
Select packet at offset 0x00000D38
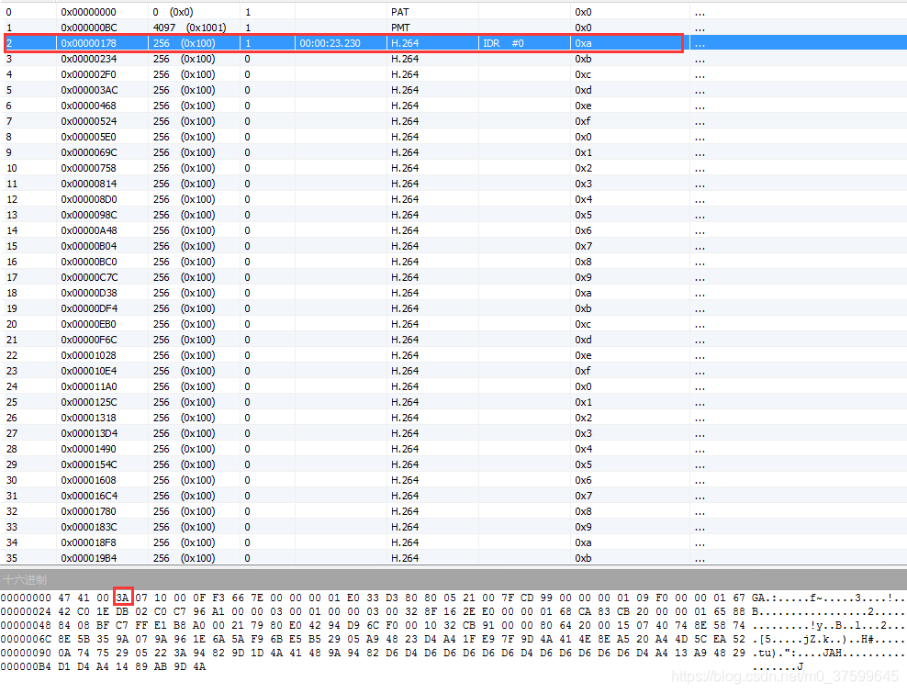(x=453, y=293)
